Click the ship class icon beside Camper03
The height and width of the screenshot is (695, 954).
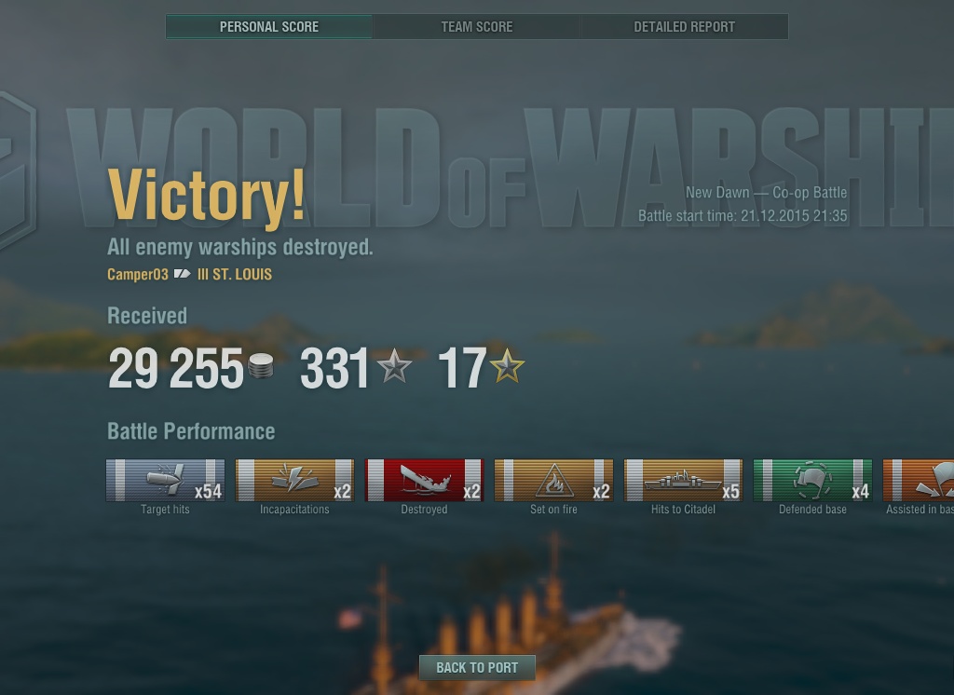tap(182, 274)
